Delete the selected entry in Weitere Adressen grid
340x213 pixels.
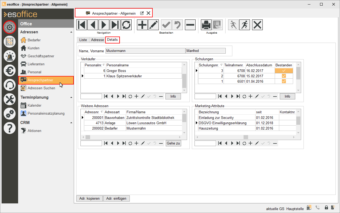point(161,143)
